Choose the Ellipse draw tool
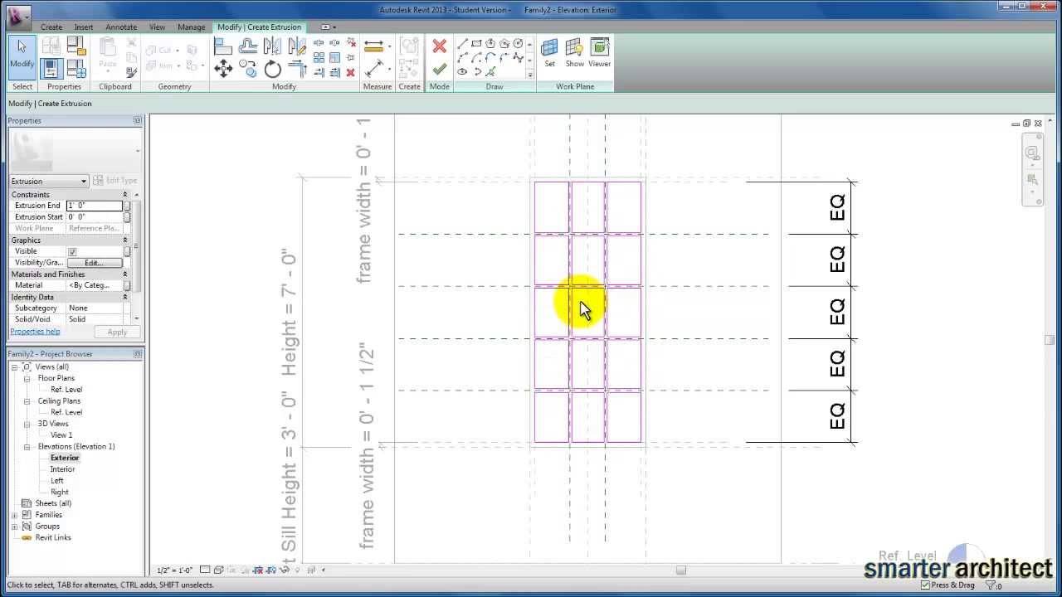The width and height of the screenshot is (1062, 597). pyautogui.click(x=462, y=71)
